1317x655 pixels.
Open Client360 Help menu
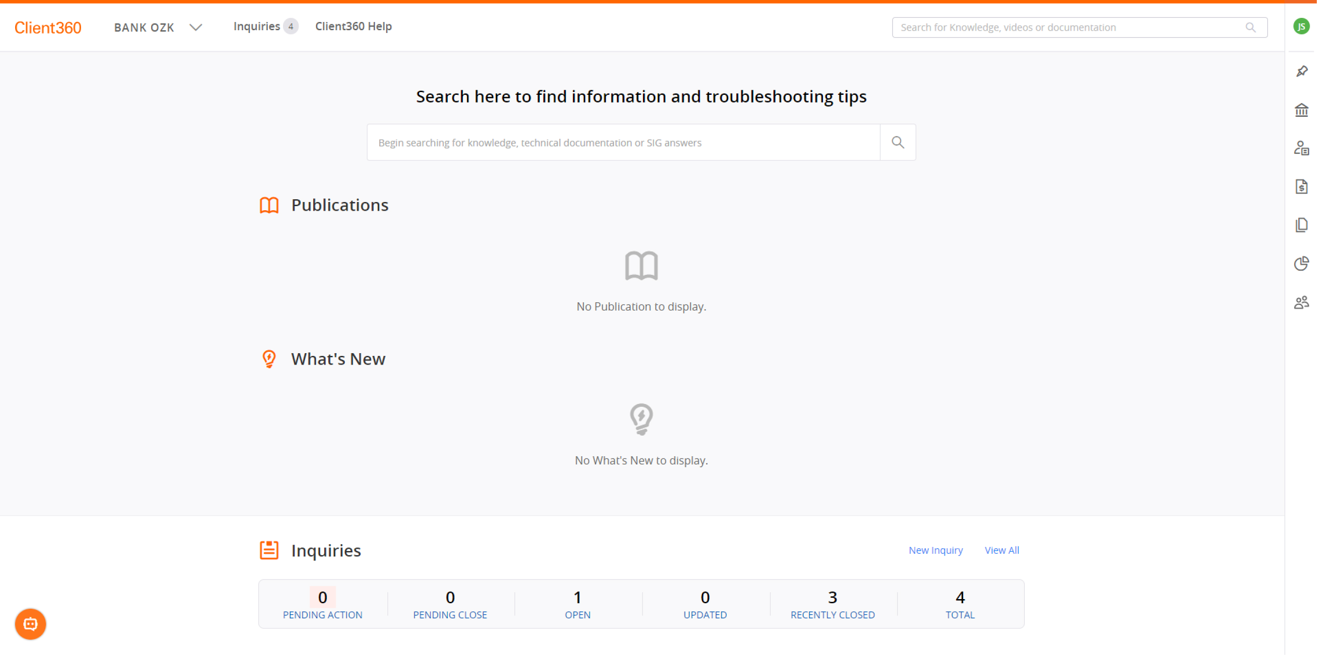[353, 26]
